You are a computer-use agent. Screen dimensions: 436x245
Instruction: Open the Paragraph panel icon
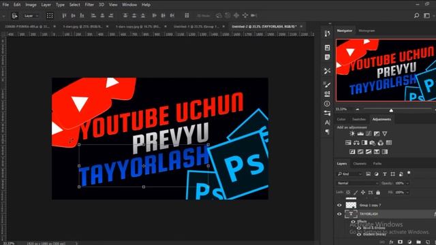327,131
